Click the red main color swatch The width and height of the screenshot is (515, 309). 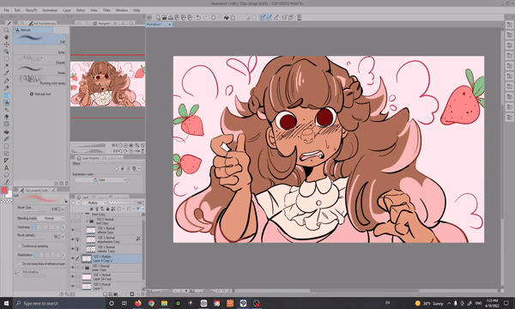4,191
